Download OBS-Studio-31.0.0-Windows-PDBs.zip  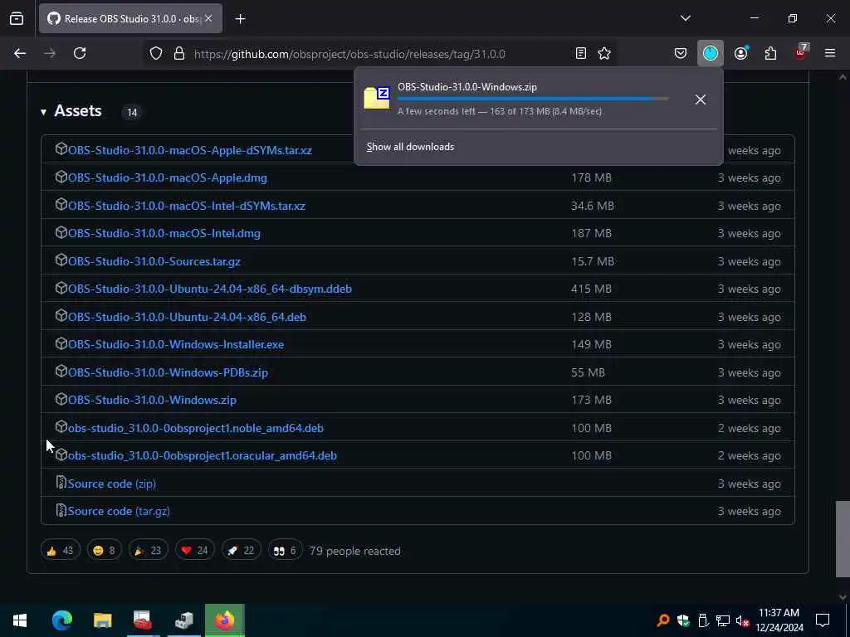[168, 372]
